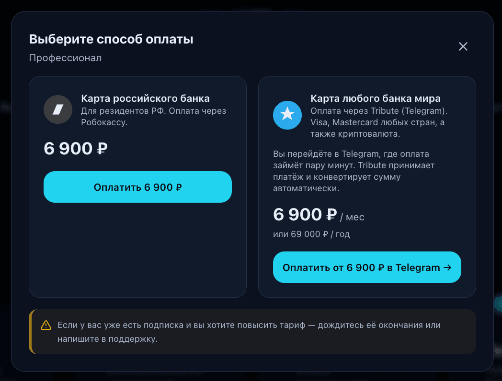Click Оплатить от 6 900 ₽ в Telegram
This screenshot has height=381, width=502.
tap(367, 267)
